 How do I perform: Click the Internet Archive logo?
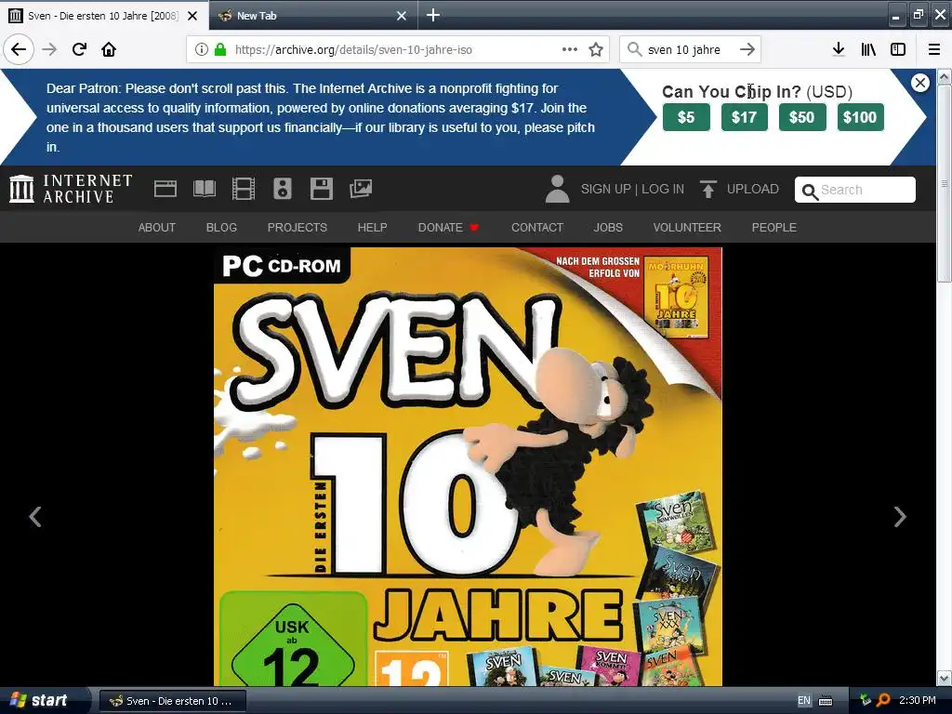(71, 188)
